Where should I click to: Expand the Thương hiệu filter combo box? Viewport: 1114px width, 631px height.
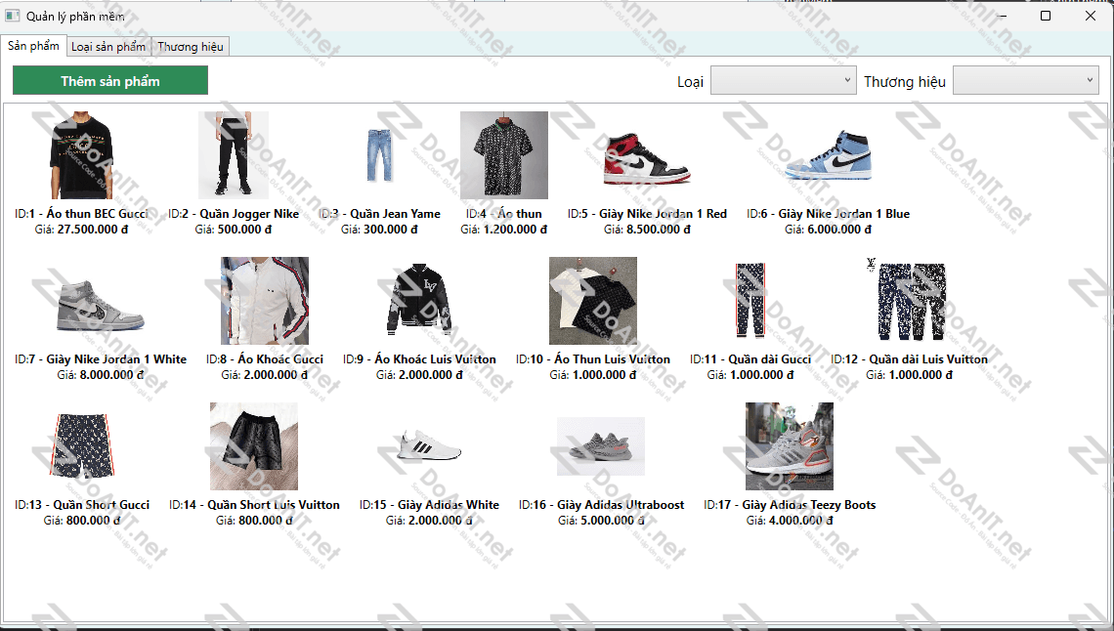1026,81
